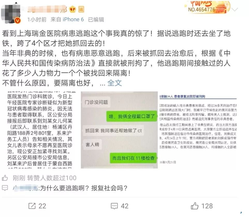Click the yellow 运 badge icon
The height and width of the screenshot is (217, 249).
pyautogui.click(x=81, y=9)
